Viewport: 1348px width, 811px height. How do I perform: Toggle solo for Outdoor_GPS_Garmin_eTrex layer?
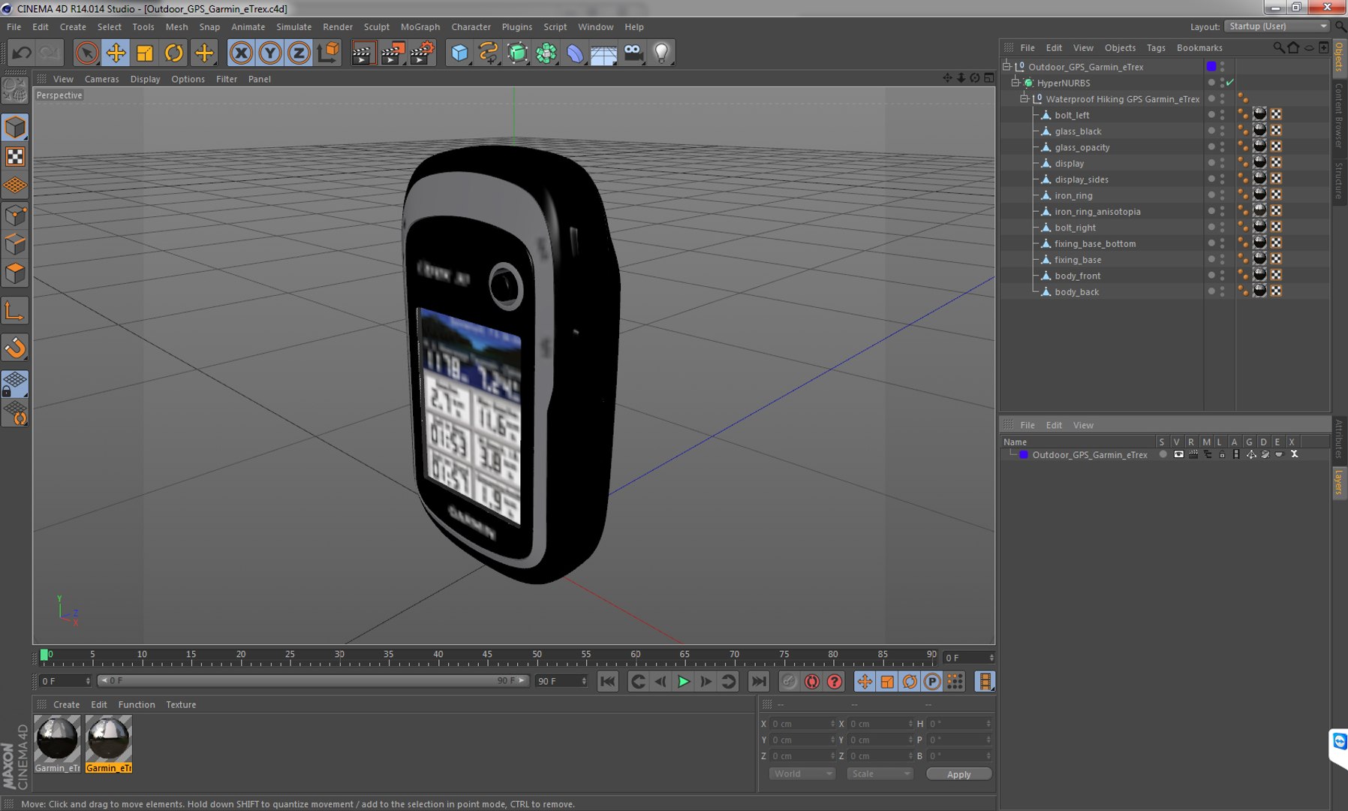[1163, 454]
